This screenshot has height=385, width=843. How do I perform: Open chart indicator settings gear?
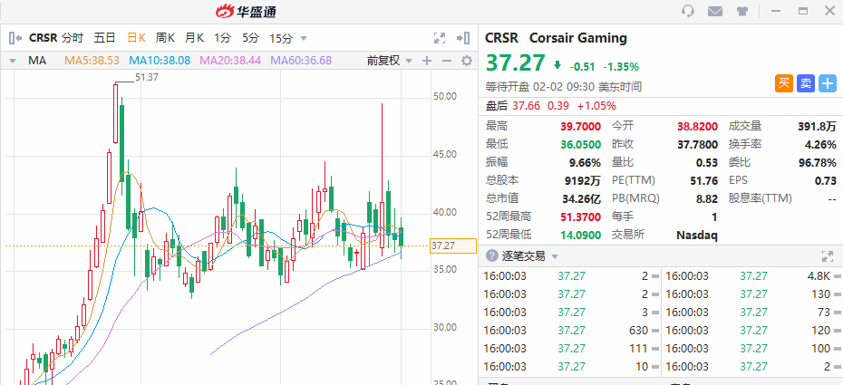point(467,61)
